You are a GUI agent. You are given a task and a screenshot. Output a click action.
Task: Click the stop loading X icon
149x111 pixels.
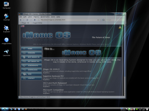click(31, 20)
